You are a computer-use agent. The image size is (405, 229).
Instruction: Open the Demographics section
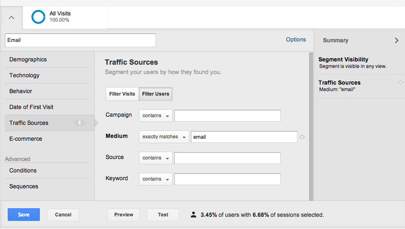click(28, 59)
